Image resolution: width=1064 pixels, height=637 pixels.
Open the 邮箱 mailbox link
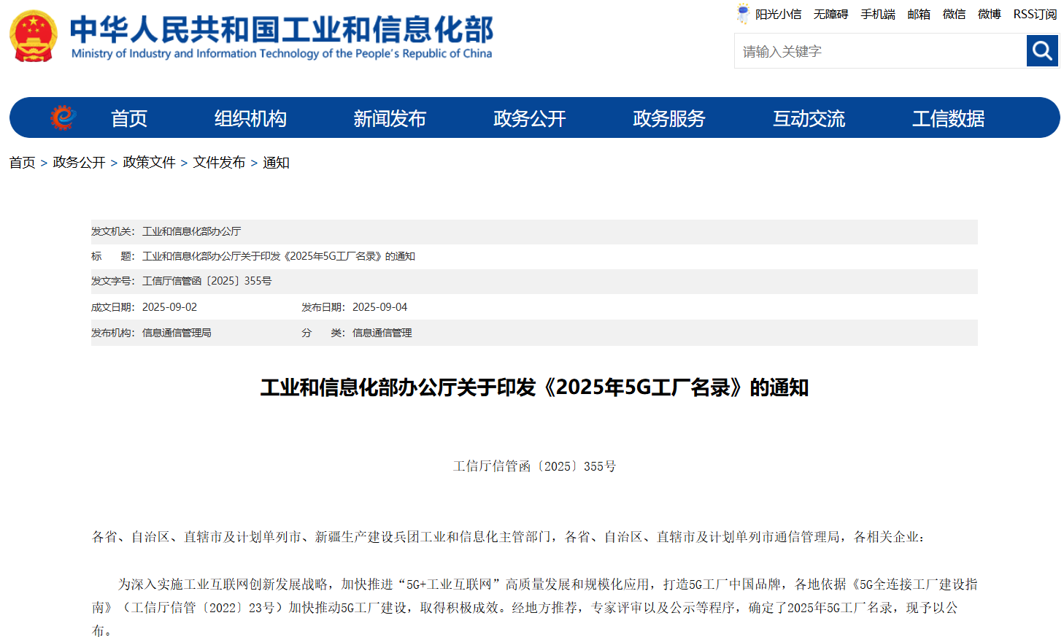[919, 13]
